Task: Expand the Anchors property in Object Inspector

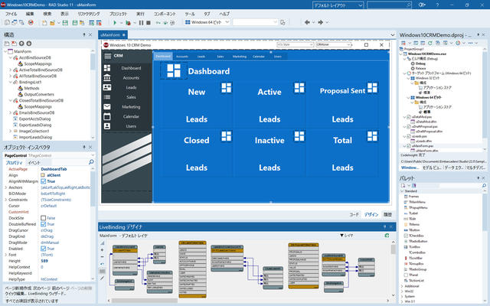Action: click(5, 187)
